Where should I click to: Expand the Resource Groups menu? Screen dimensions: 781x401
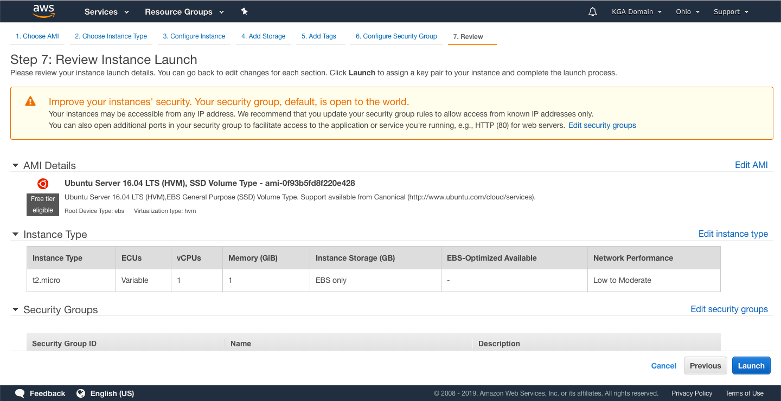[184, 12]
